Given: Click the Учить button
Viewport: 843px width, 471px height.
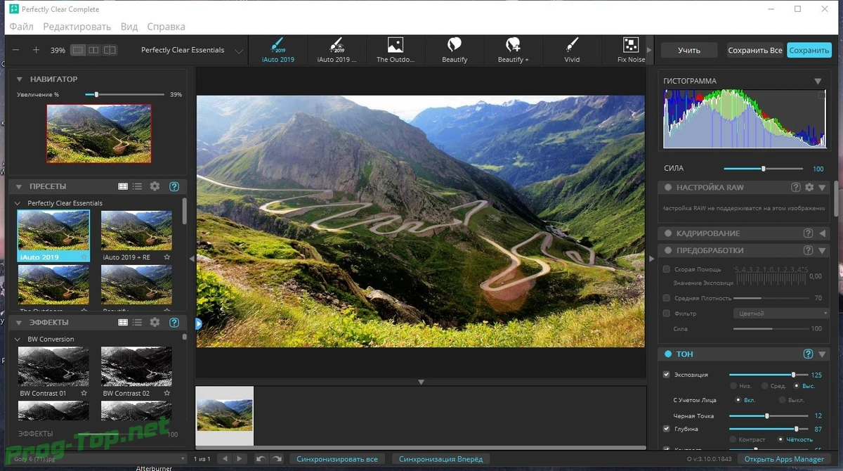Looking at the screenshot, I should [689, 51].
